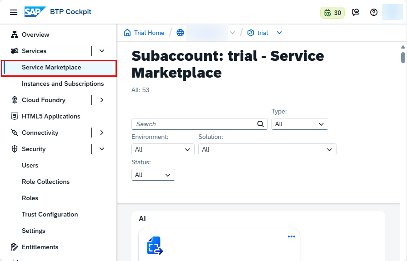The image size is (407, 261).
Task: Click the Services puzzle icon
Action: coord(15,51)
